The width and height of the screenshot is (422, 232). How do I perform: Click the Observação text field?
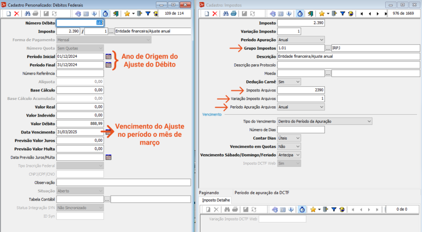(124, 183)
